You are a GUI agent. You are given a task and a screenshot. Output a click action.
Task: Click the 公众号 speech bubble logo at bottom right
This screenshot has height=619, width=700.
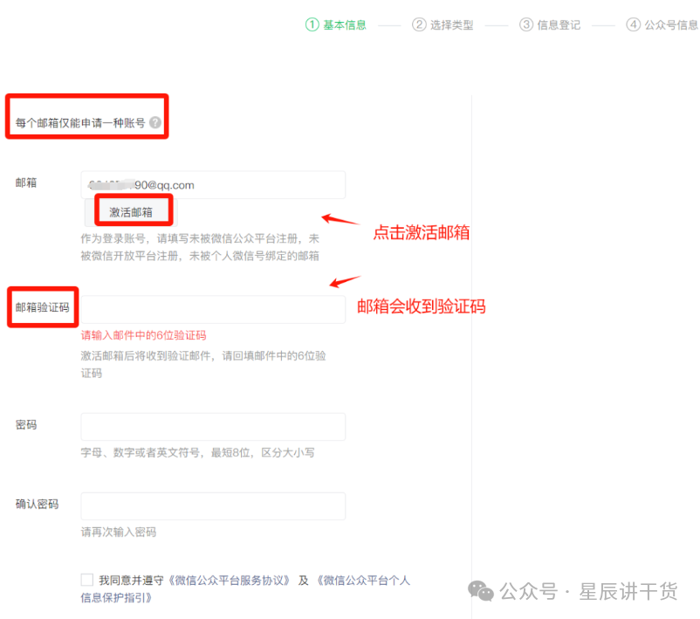point(479,591)
